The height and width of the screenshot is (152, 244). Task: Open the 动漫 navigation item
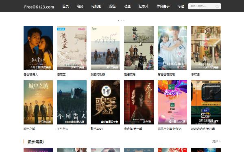(127, 6)
